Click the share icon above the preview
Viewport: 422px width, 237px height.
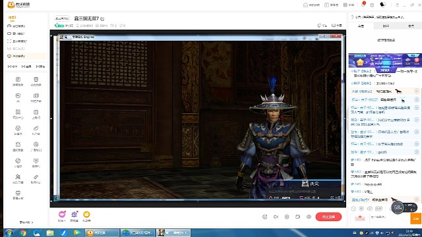pos(322,26)
